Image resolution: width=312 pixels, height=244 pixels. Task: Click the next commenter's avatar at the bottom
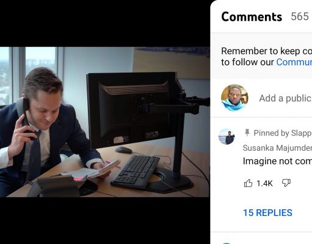tap(227, 243)
